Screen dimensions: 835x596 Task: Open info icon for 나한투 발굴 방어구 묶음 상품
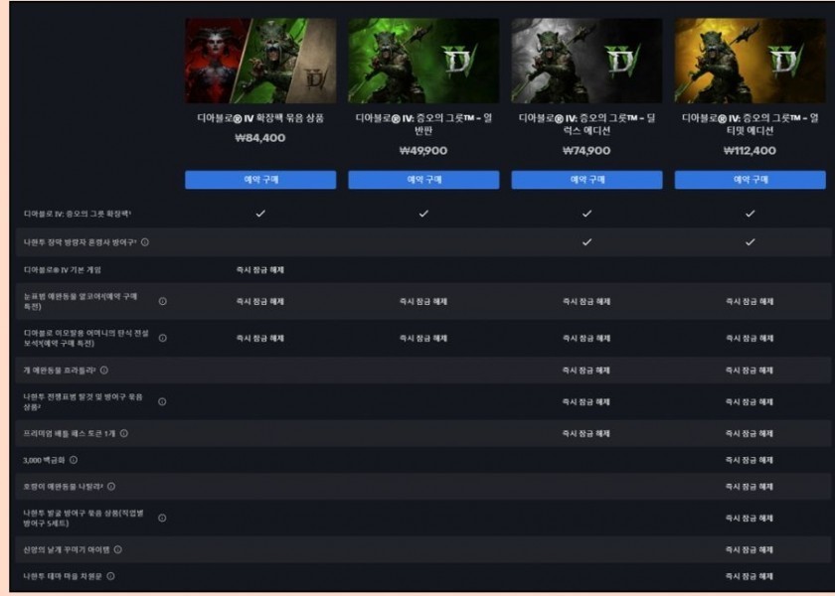162,518
